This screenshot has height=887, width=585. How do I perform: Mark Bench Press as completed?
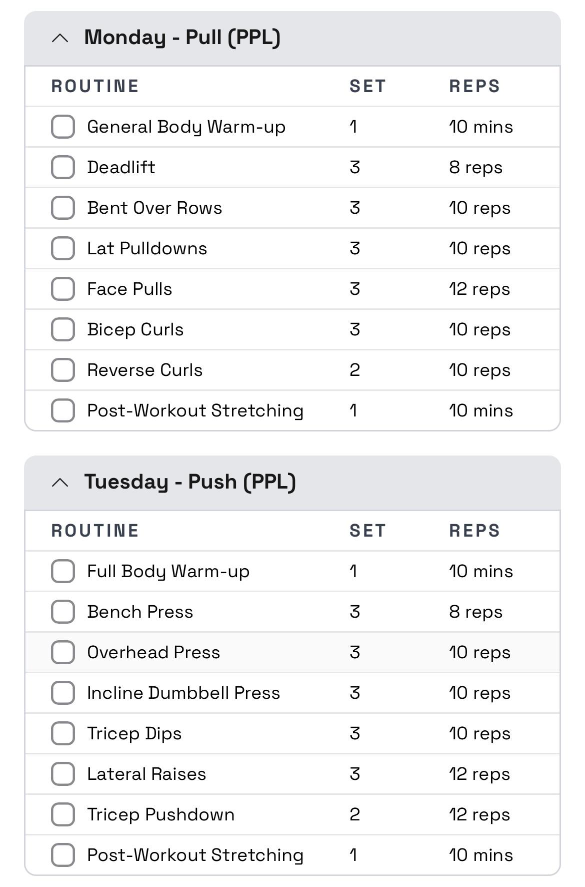pos(63,612)
